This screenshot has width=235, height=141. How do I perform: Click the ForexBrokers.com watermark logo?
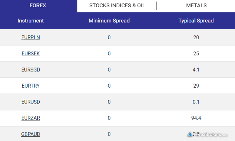pos(208,135)
